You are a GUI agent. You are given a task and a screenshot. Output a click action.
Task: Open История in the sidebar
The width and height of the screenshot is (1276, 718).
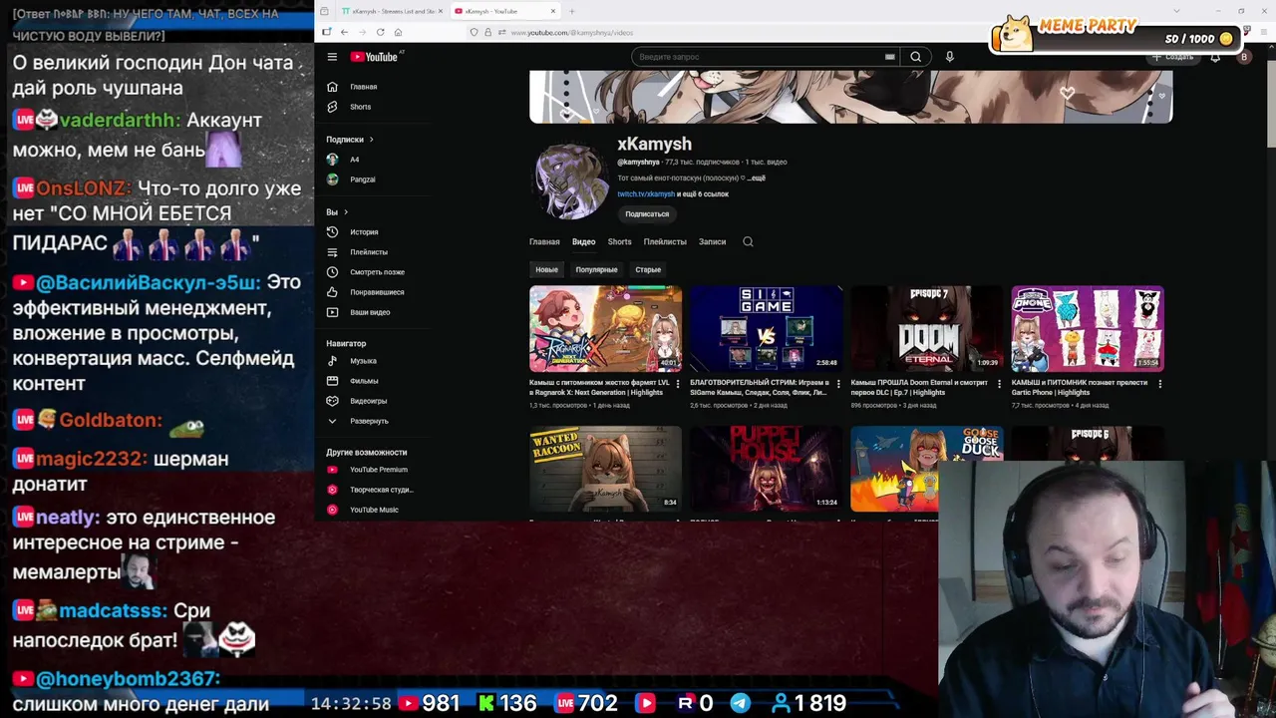click(x=364, y=232)
